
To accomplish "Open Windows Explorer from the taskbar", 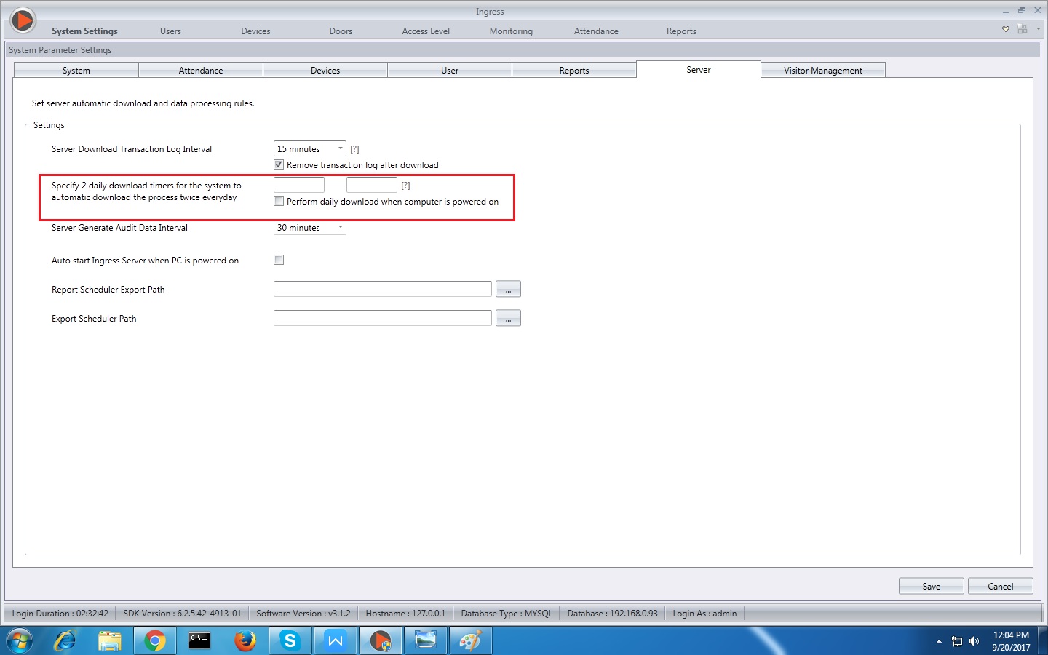I will pyautogui.click(x=110, y=640).
